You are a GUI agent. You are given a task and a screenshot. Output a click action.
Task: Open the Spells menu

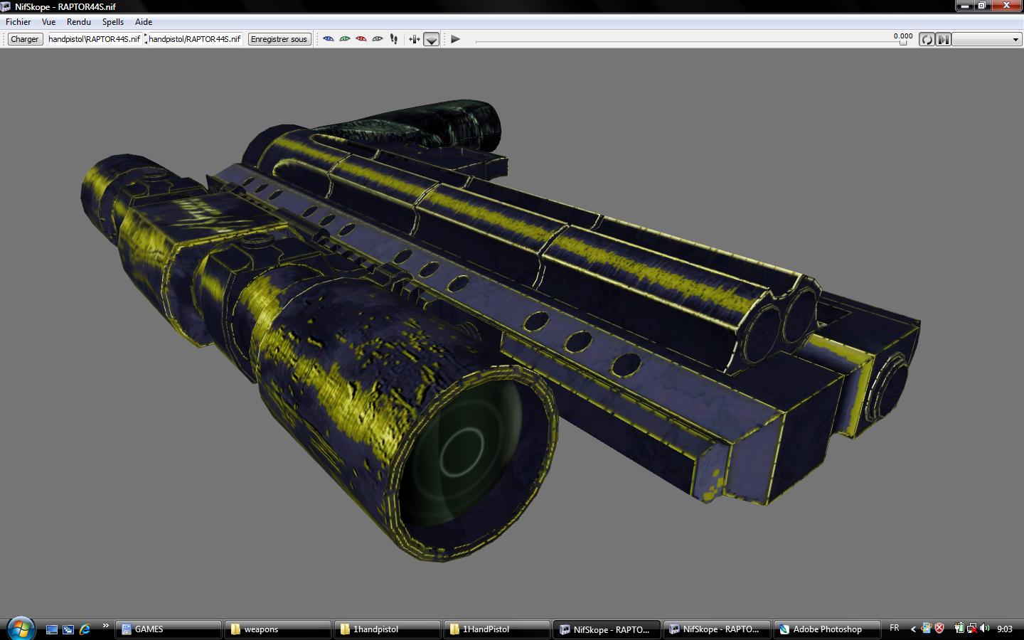(113, 22)
